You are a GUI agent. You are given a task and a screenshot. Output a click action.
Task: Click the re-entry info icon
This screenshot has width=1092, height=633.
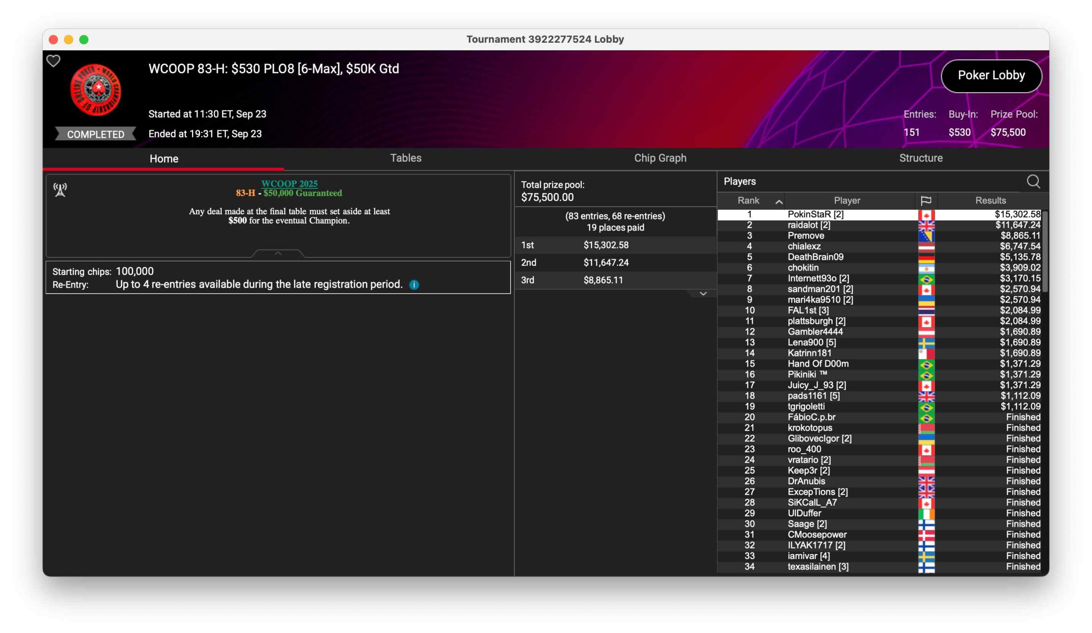(414, 285)
